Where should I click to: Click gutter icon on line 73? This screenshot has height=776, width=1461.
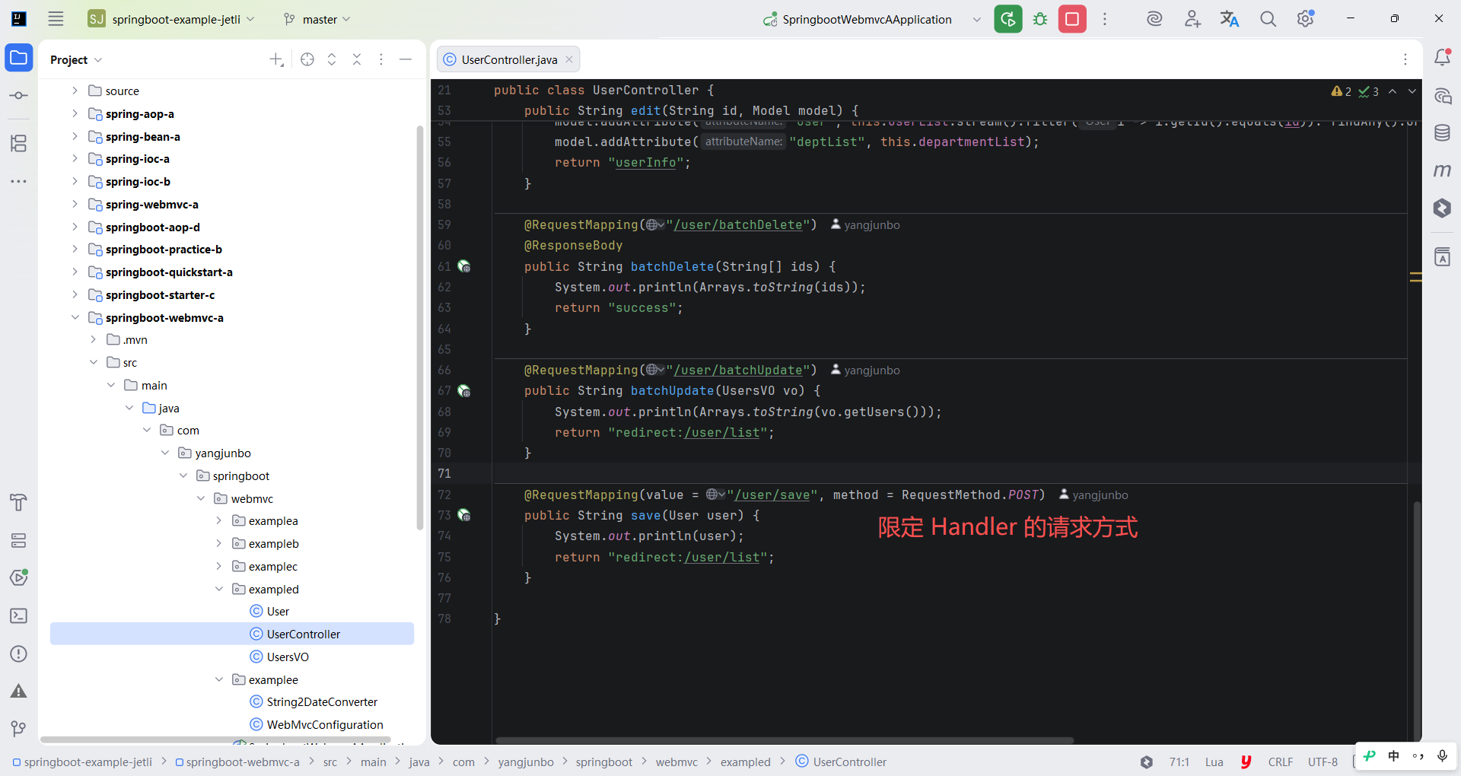pyautogui.click(x=464, y=516)
